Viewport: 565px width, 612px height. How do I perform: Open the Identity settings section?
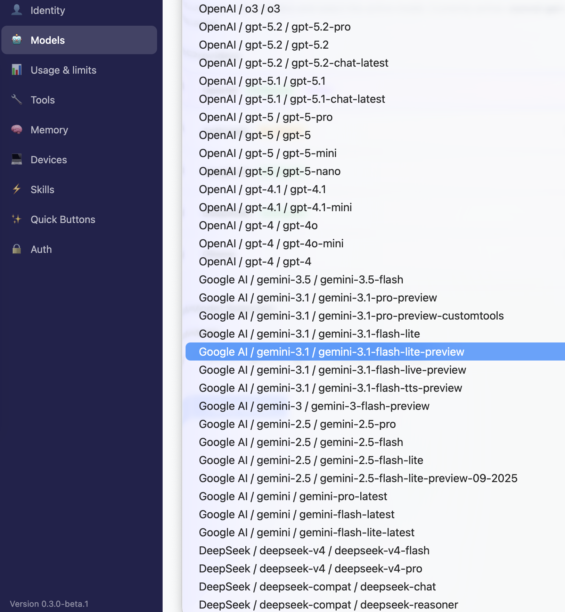tap(79, 10)
